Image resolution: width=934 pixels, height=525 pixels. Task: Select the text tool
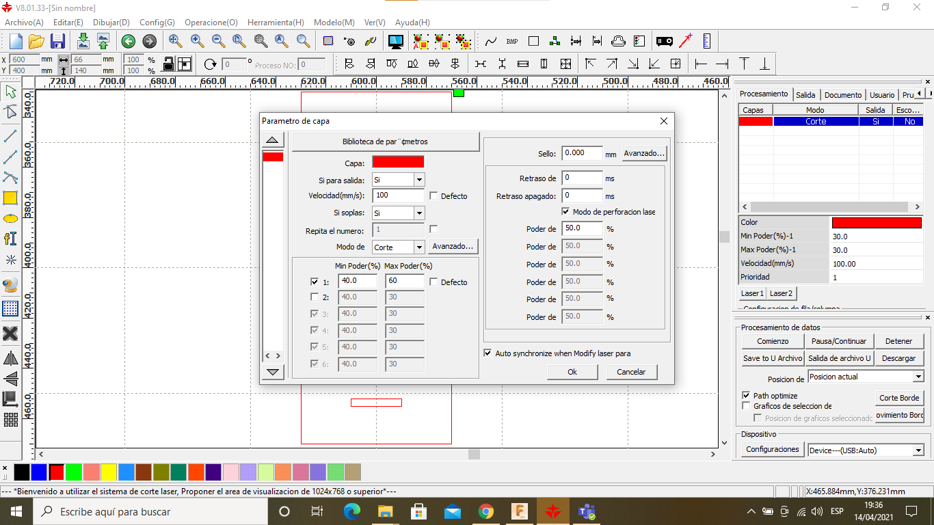point(10,239)
